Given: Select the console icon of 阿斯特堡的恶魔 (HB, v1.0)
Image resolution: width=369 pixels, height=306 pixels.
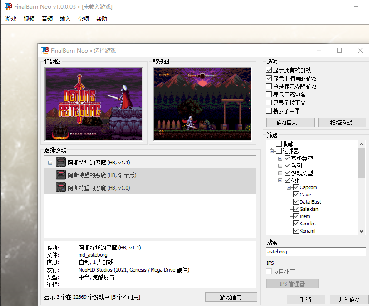Looking at the screenshot, I should [x=61, y=187].
